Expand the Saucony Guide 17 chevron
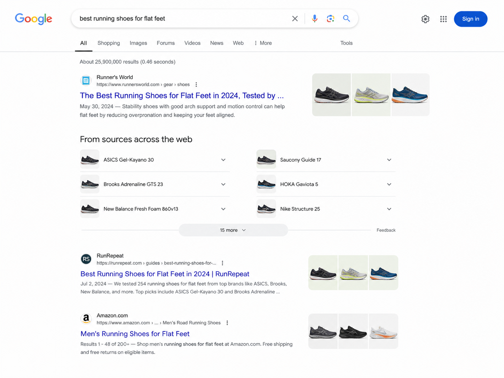This screenshot has width=504, height=378. pyautogui.click(x=389, y=160)
